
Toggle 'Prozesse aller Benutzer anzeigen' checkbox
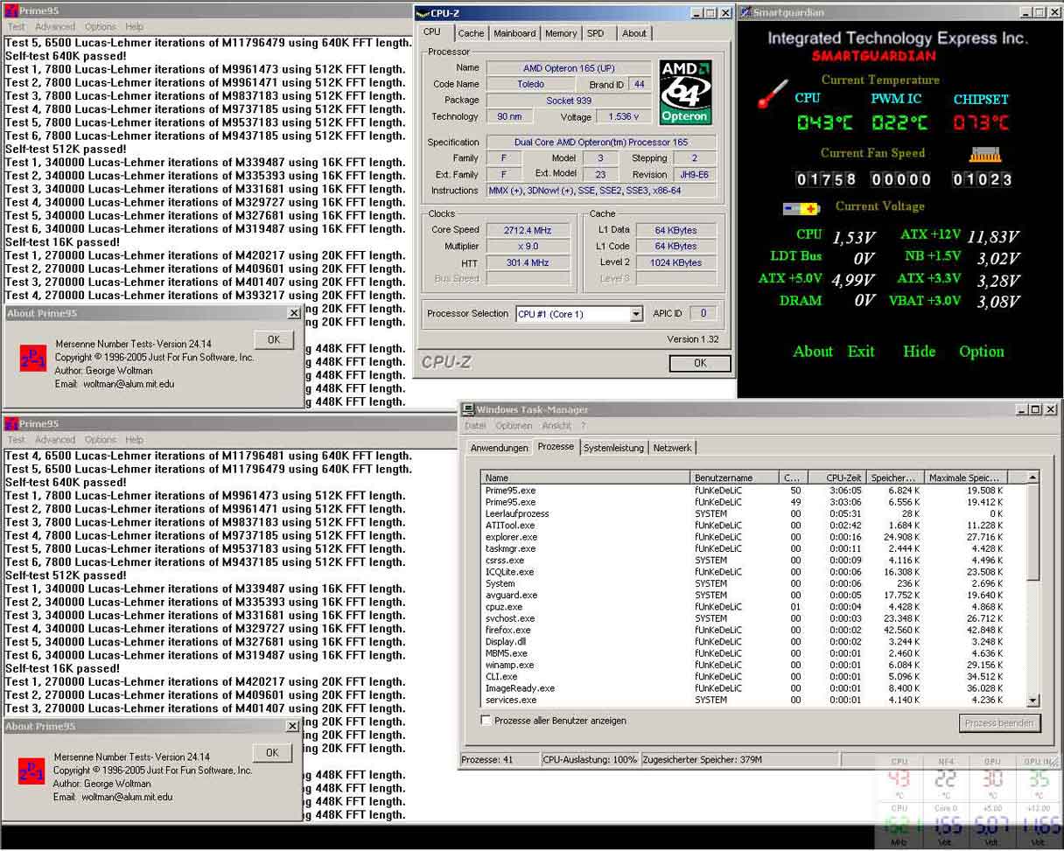486,721
